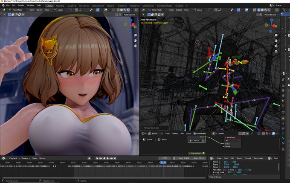Switch to the Modeling workspace tab

60,6
